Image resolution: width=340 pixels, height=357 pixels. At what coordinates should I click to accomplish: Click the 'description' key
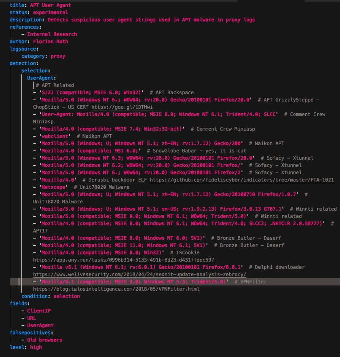[26, 19]
